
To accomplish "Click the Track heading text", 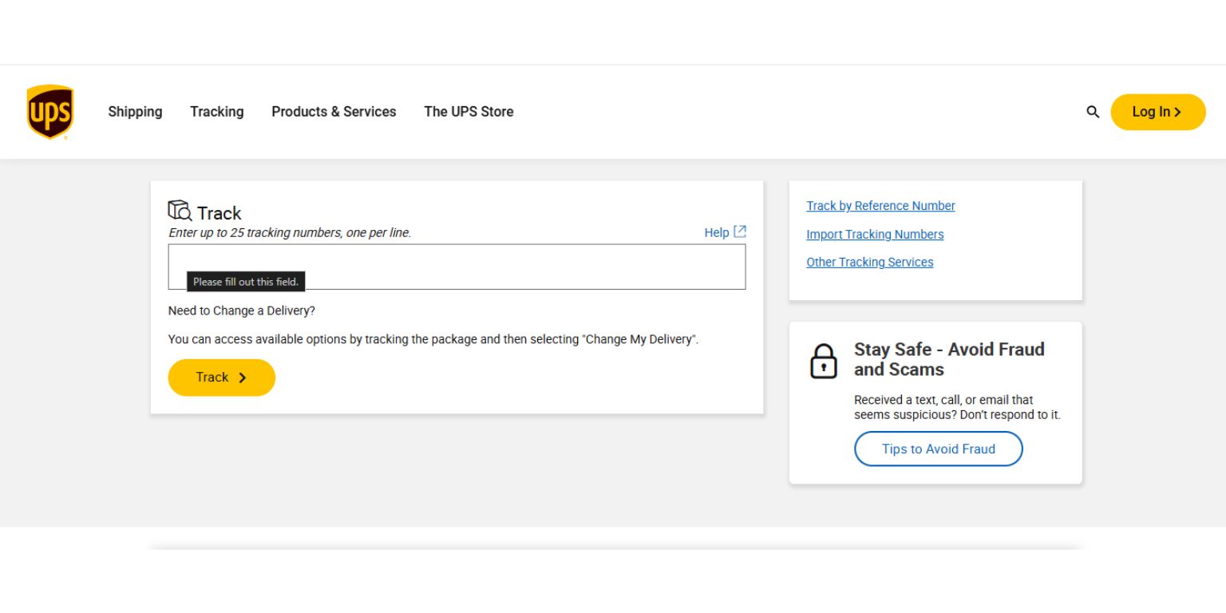I will coord(219,213).
